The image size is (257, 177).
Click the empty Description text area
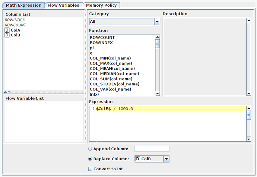pos(204,57)
